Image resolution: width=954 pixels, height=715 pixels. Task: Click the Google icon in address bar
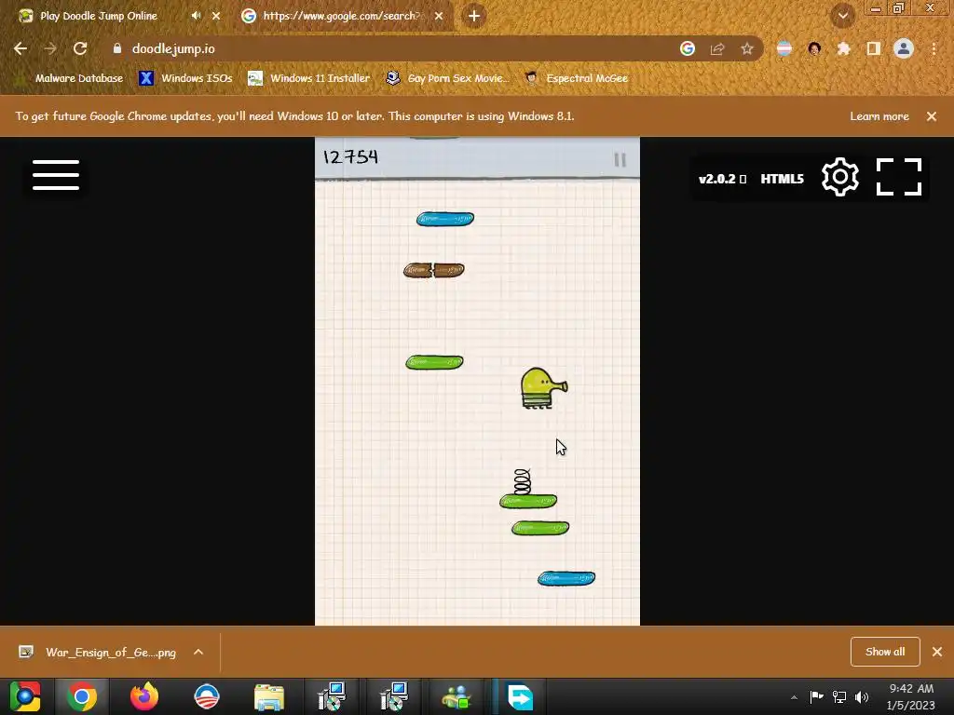click(688, 48)
